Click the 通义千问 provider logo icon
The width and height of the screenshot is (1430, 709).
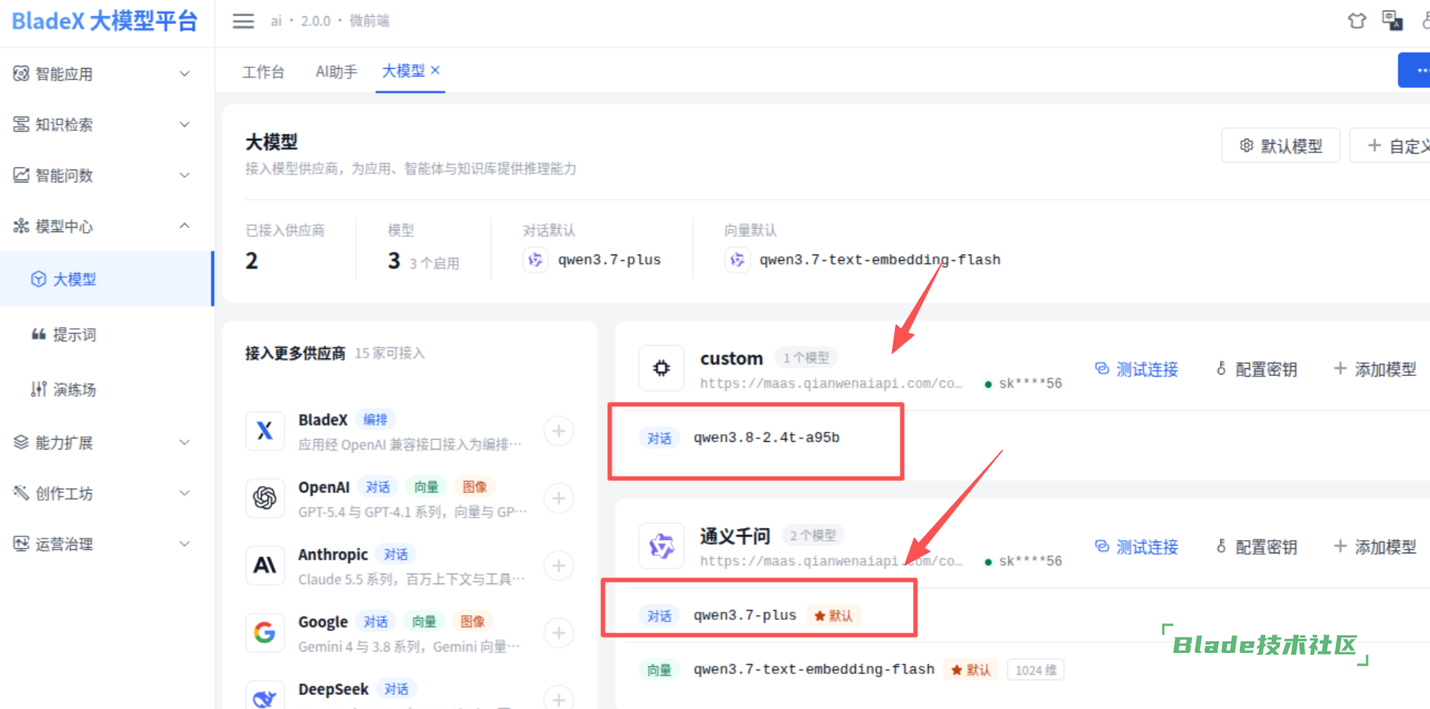click(661, 546)
